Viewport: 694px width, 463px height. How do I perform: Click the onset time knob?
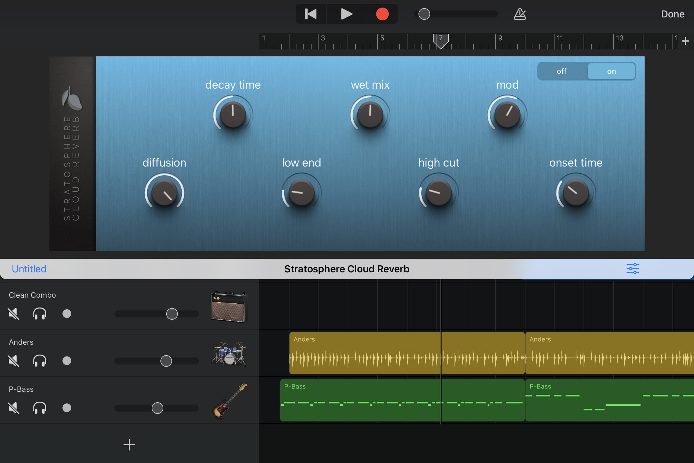(x=576, y=192)
